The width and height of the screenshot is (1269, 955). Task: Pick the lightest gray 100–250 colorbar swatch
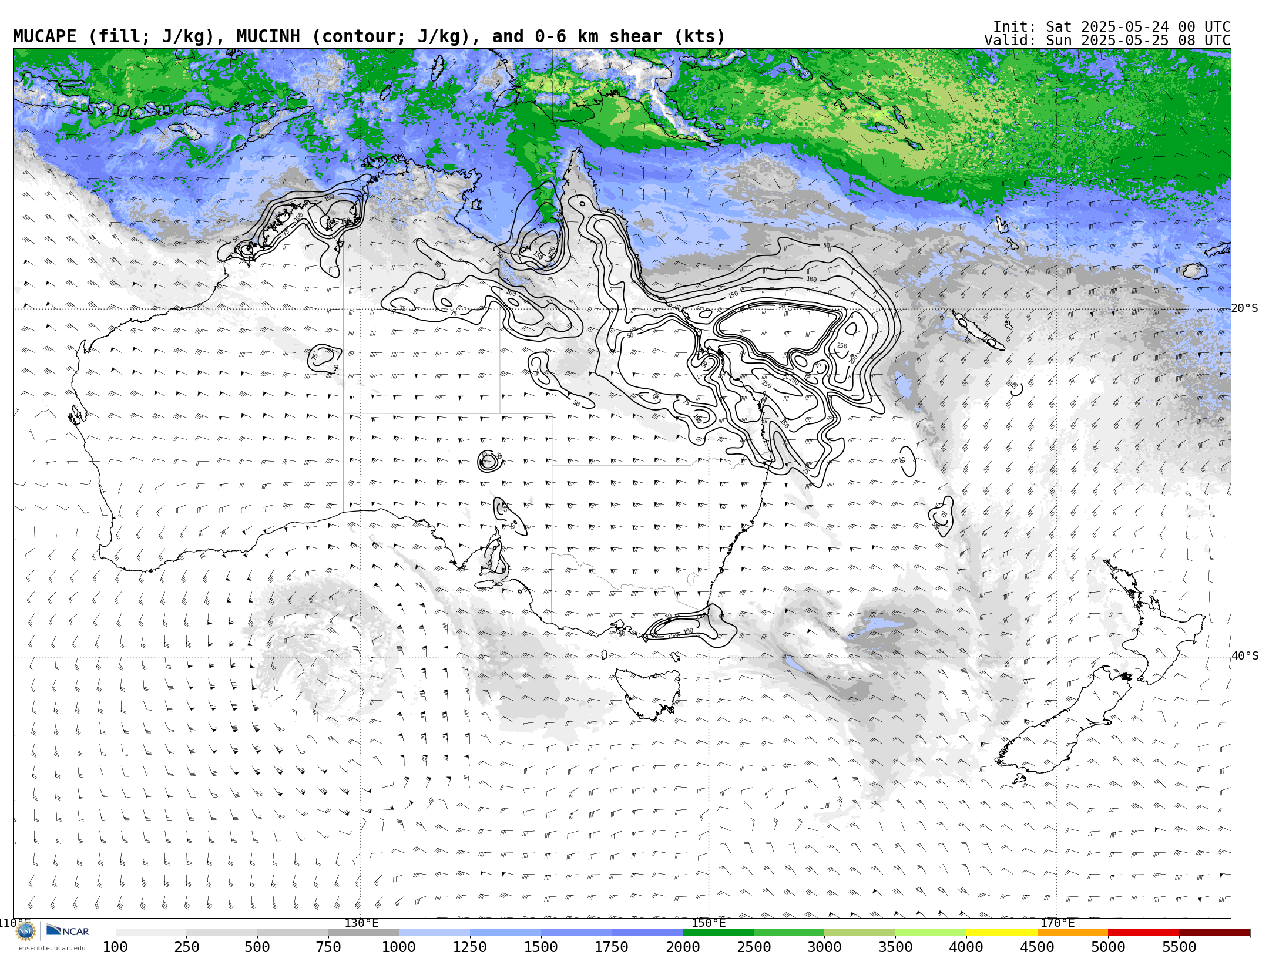click(x=151, y=933)
